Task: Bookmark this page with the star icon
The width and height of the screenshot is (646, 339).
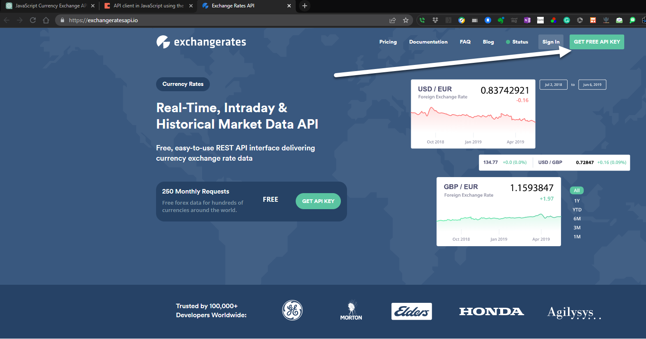Action: (x=406, y=20)
